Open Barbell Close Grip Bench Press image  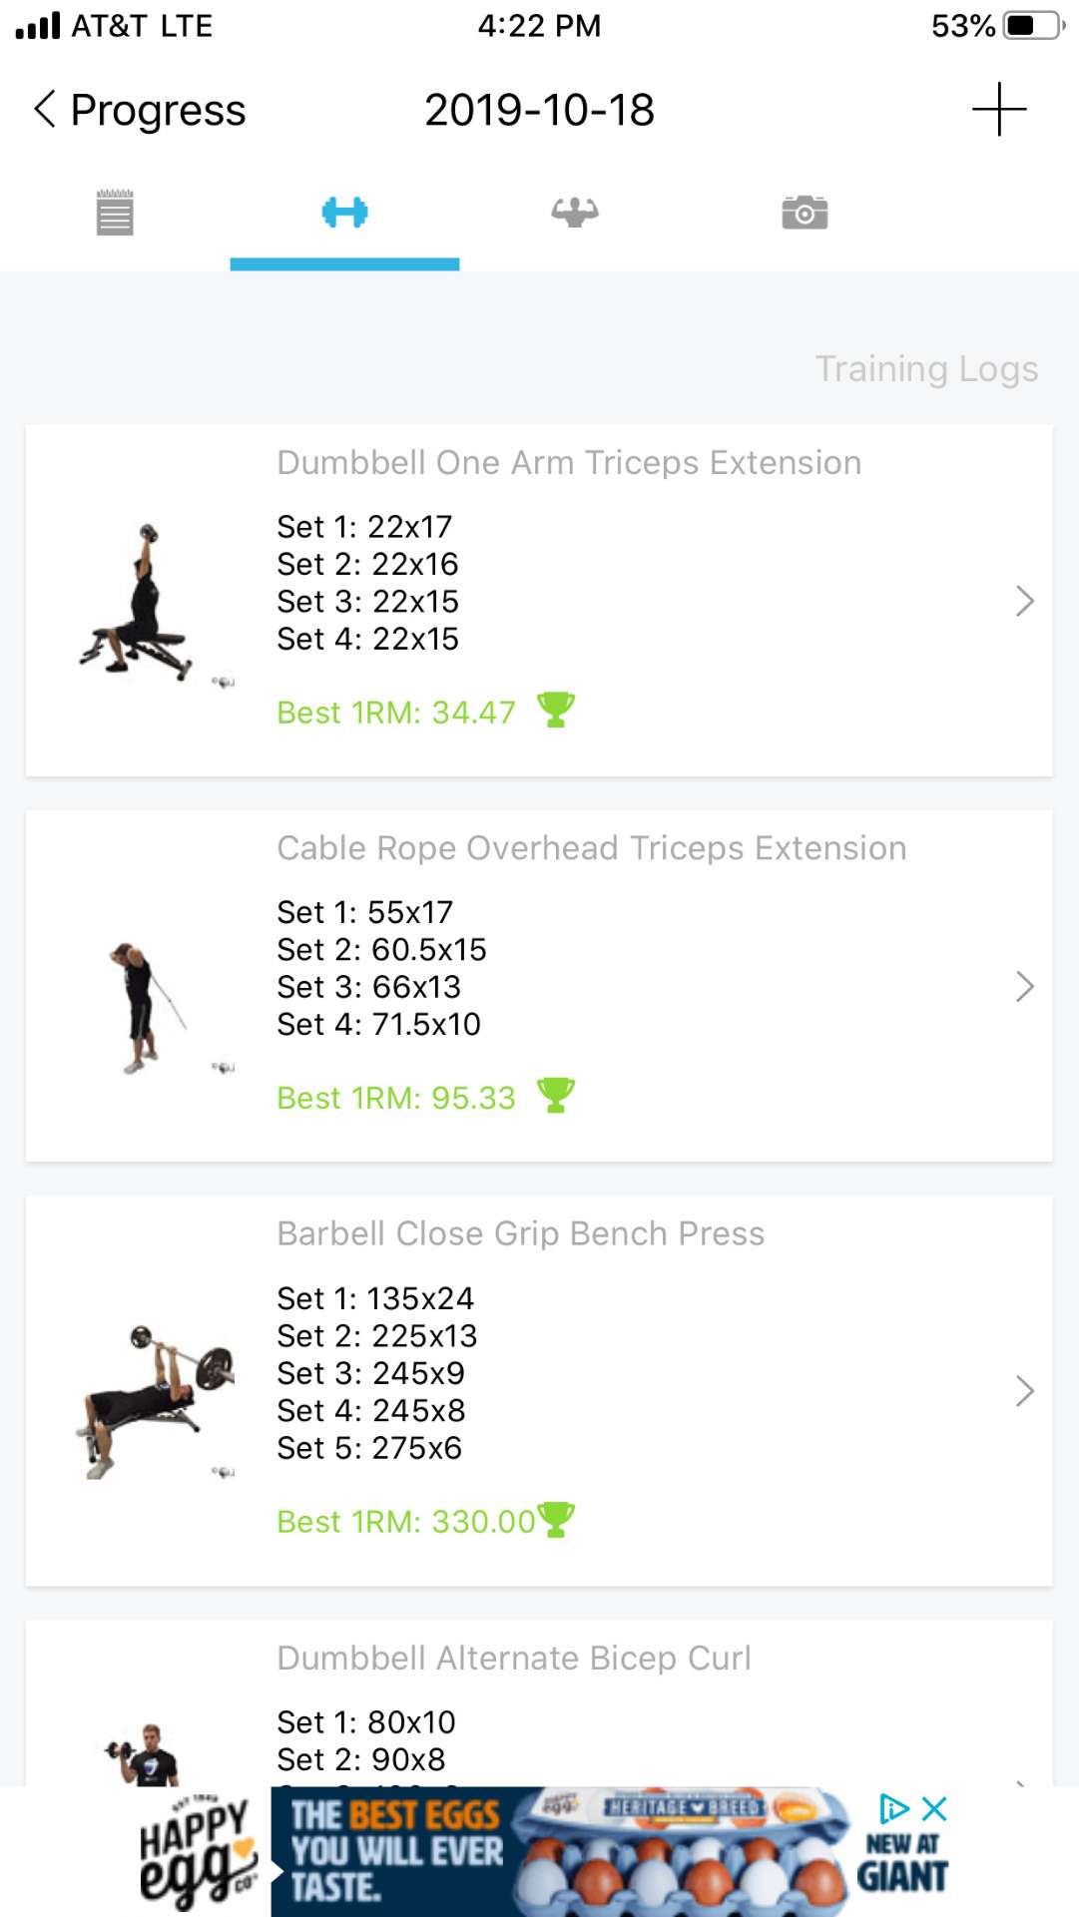click(155, 1400)
